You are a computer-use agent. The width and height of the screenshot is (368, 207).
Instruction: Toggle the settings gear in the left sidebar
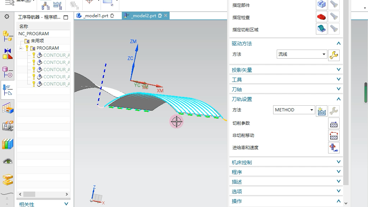pos(7,16)
